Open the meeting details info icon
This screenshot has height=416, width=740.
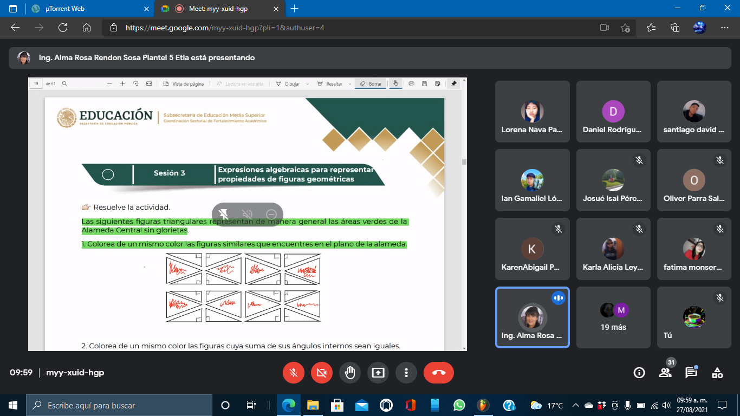[639, 373]
